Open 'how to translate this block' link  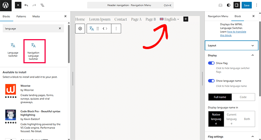point(233,33)
